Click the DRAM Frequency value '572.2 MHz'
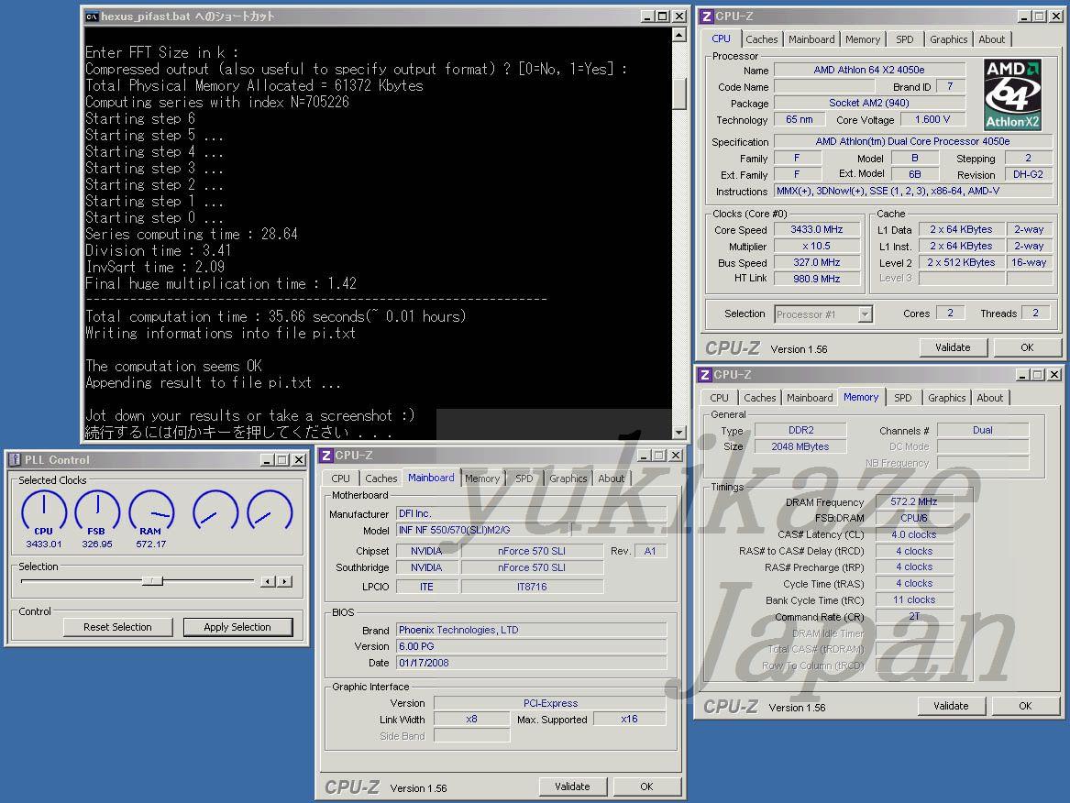1070x803 pixels. click(914, 501)
